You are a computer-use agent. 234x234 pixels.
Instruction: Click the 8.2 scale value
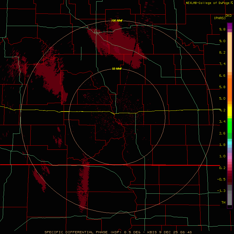(x=222, y=52)
